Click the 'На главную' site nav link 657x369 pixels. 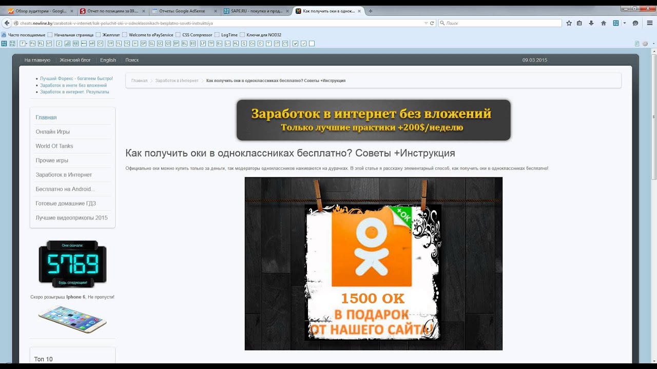click(x=37, y=60)
